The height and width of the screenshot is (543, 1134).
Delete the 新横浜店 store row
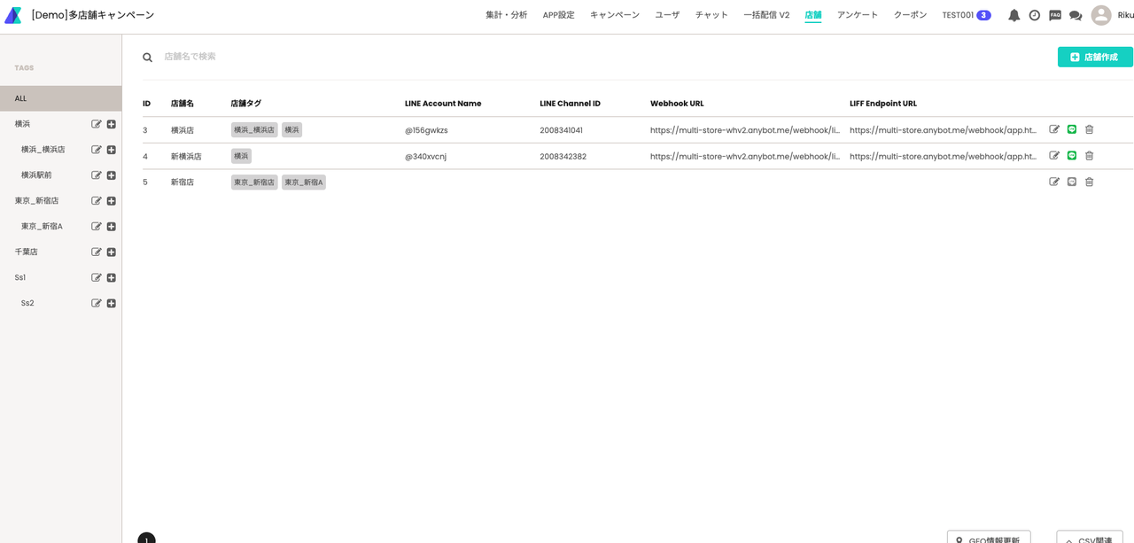(1089, 156)
